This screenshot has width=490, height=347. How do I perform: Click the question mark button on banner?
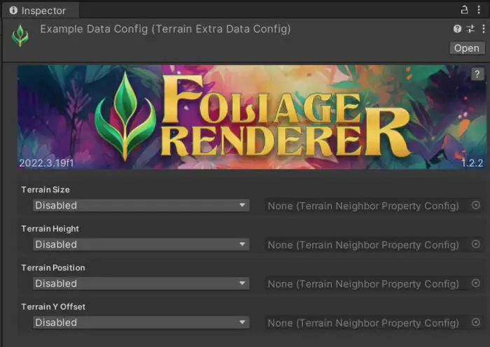point(477,74)
